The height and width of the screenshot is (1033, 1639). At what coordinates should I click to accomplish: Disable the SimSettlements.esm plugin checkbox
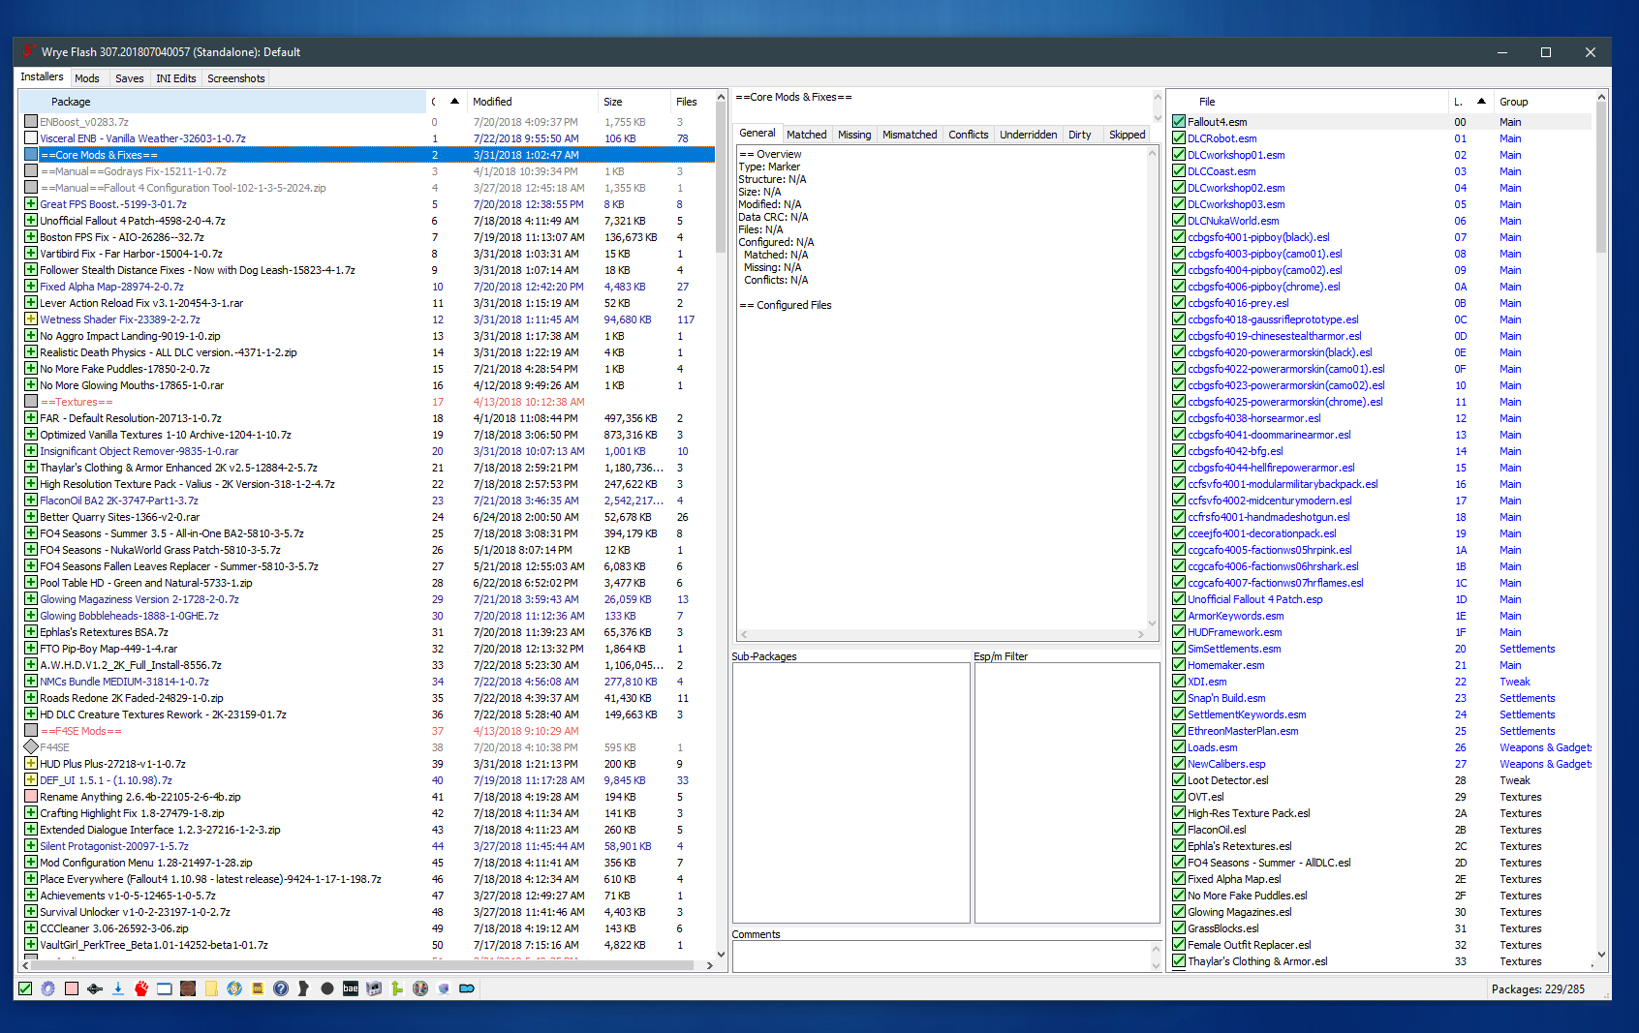[1179, 649]
